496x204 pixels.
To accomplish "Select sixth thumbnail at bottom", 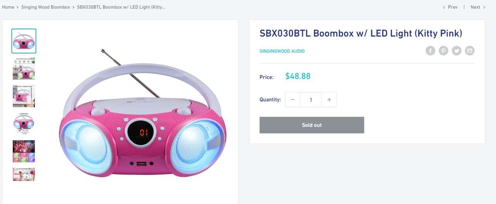I will click(x=24, y=174).
